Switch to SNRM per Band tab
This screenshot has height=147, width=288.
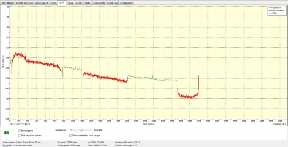[24, 3]
